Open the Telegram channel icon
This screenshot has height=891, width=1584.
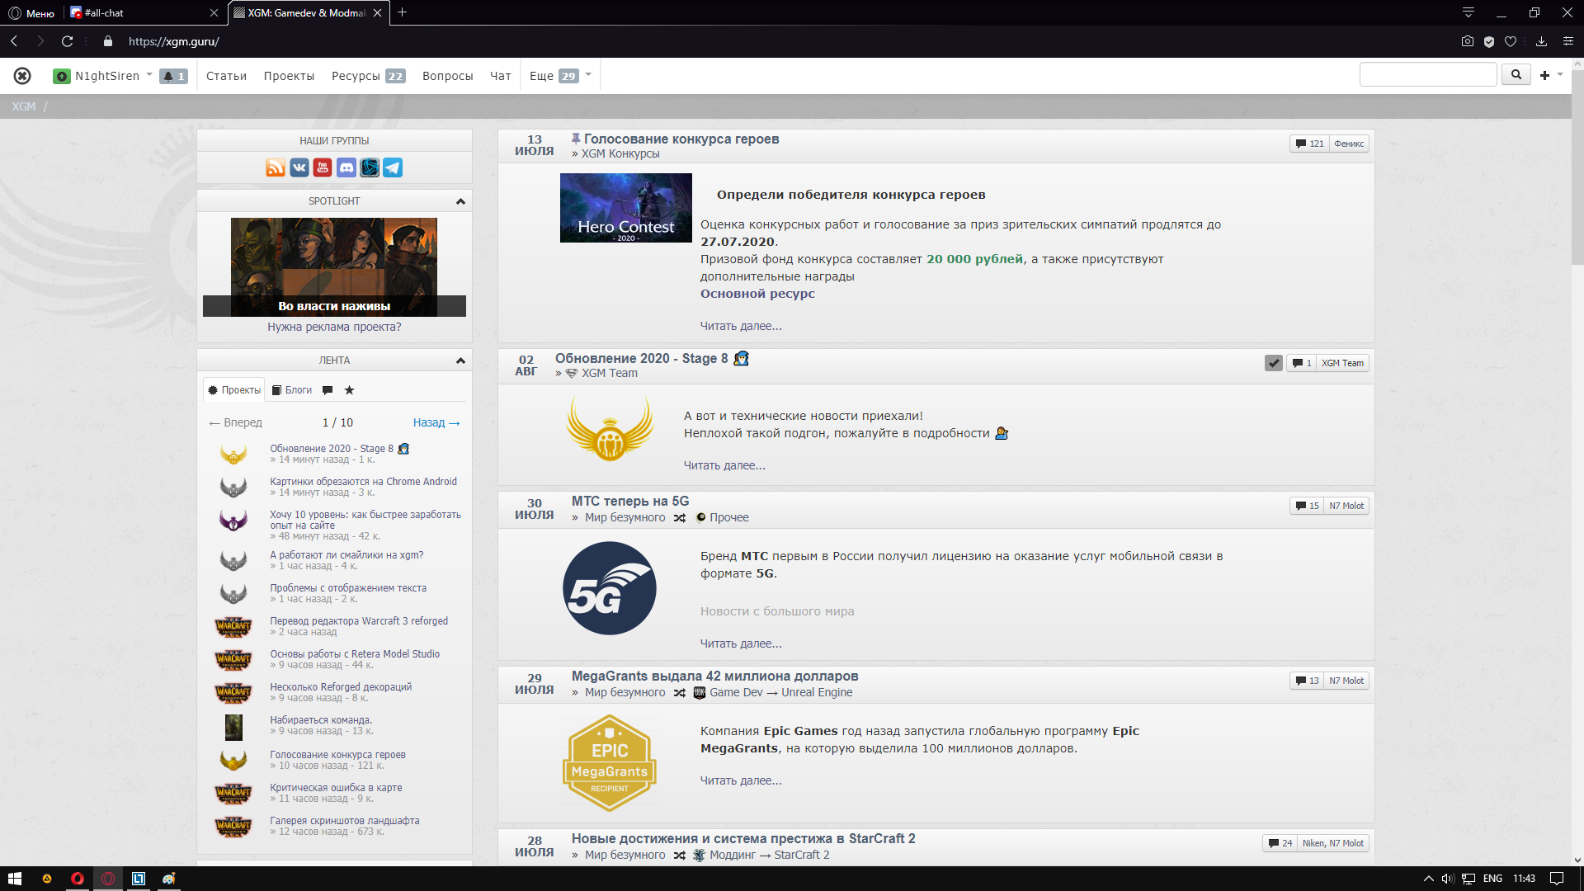pyautogui.click(x=394, y=168)
